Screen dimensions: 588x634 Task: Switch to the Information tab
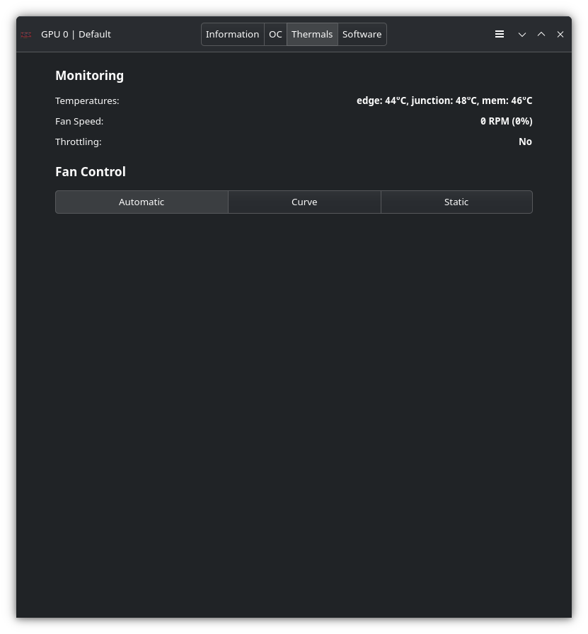tap(233, 34)
